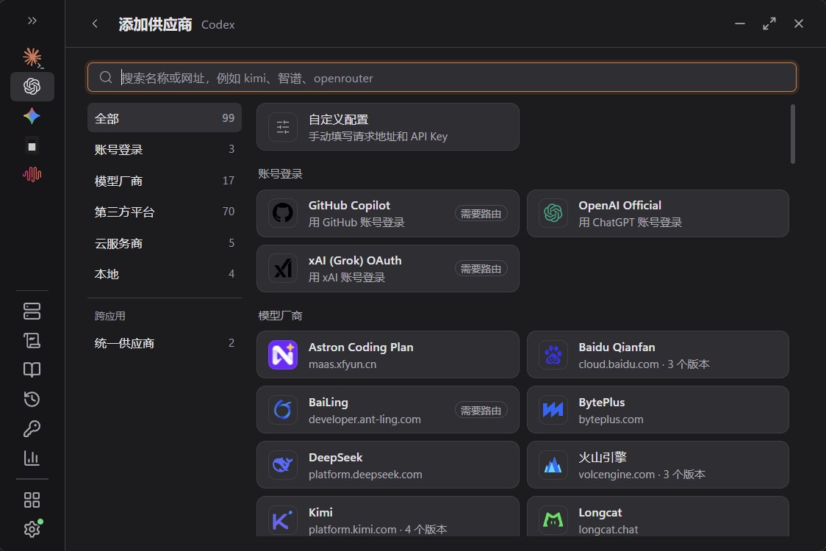The height and width of the screenshot is (551, 826).
Task: Click the 需要路由 badge on GitHub Copilot
Action: click(x=481, y=213)
